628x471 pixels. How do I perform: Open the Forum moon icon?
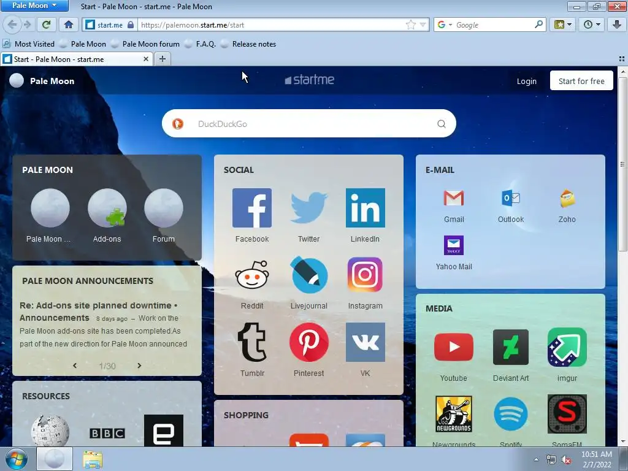(x=163, y=208)
